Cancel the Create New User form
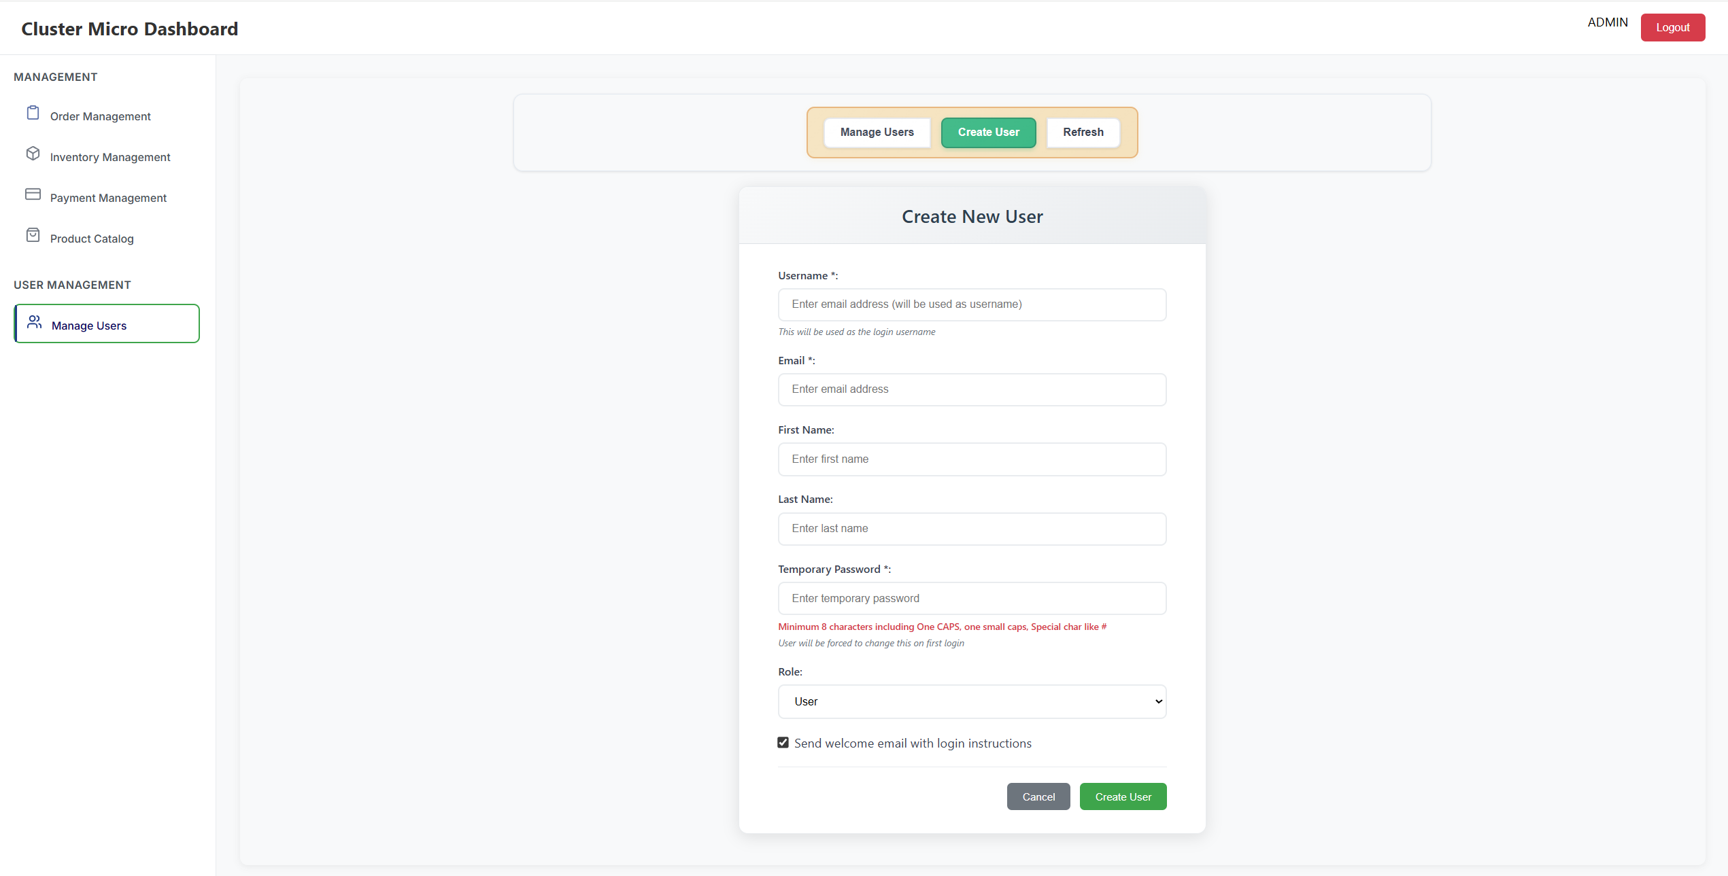 pyautogui.click(x=1038, y=796)
